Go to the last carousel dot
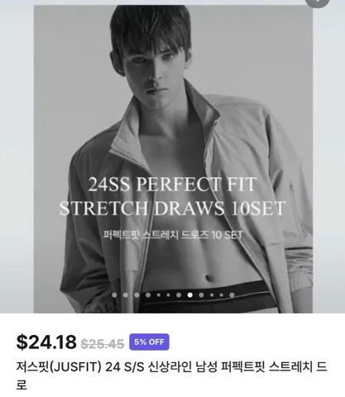The image size is (345, 397). pos(232,295)
